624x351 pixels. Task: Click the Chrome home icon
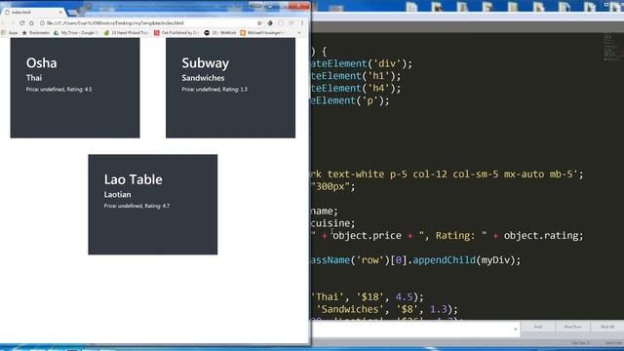(31, 23)
